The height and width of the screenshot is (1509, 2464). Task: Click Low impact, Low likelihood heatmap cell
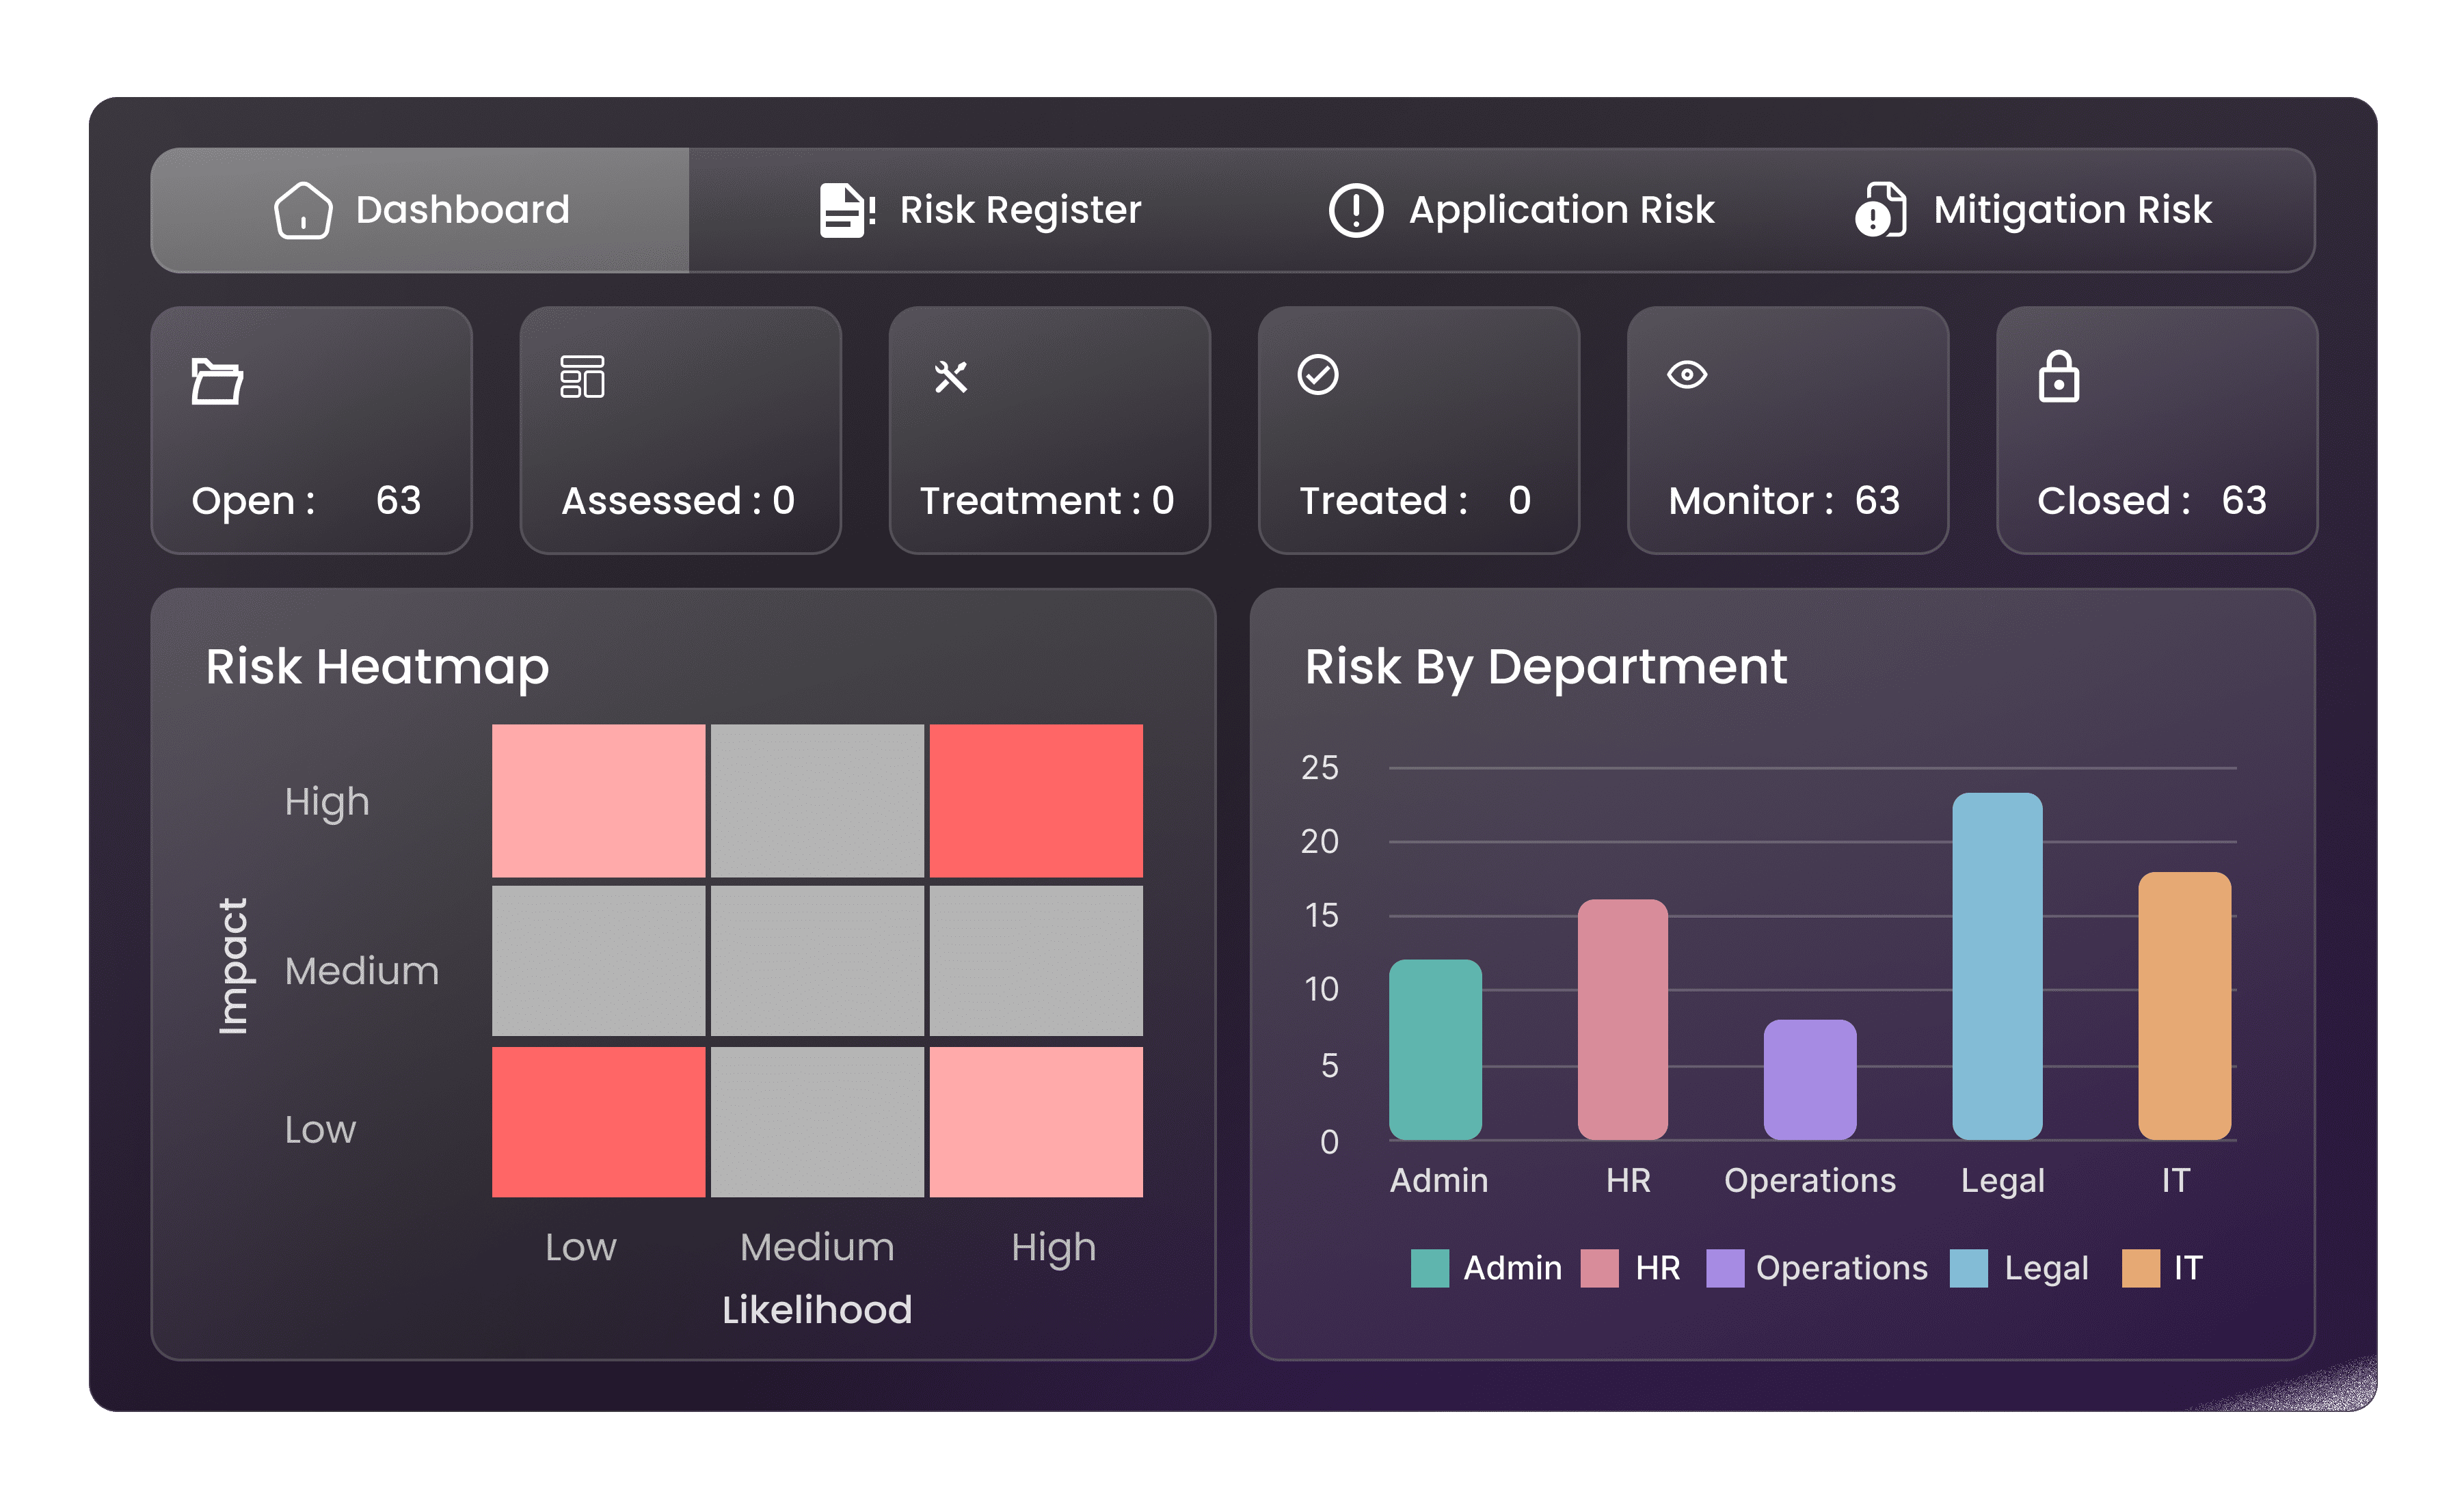(598, 1121)
